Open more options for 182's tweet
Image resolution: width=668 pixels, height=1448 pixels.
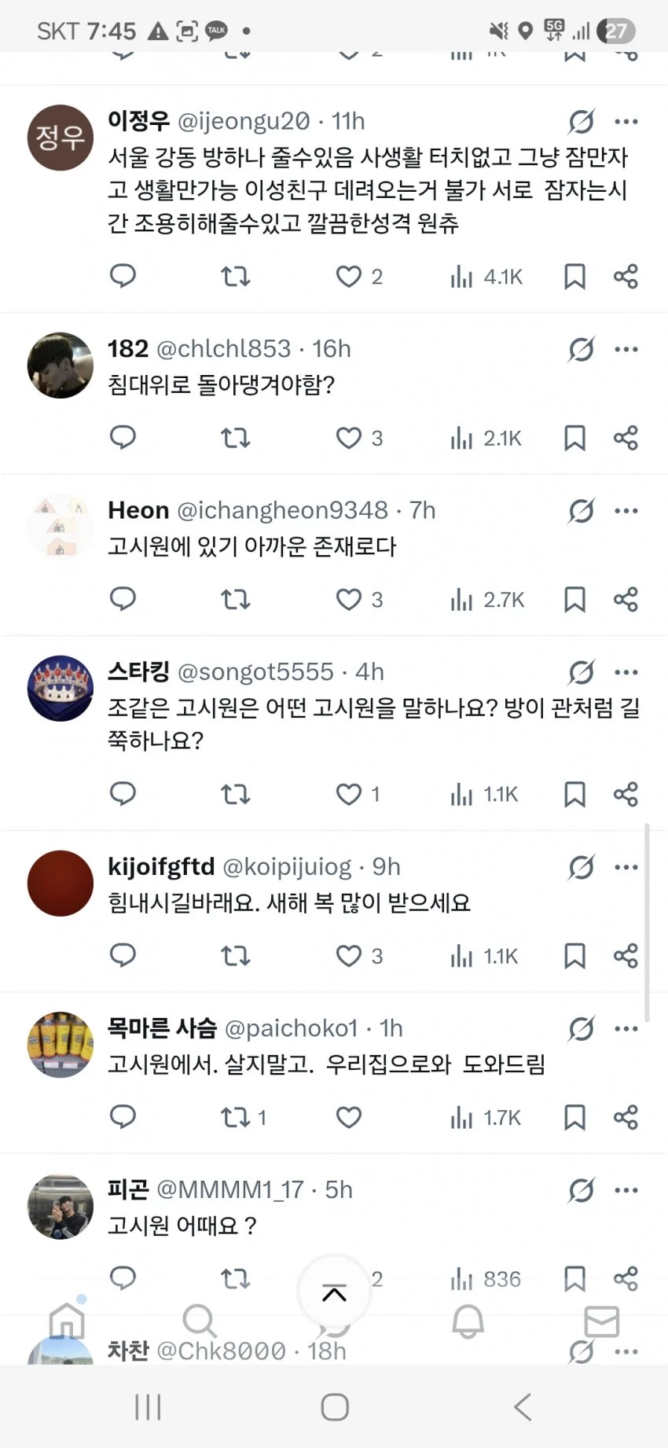click(x=626, y=350)
